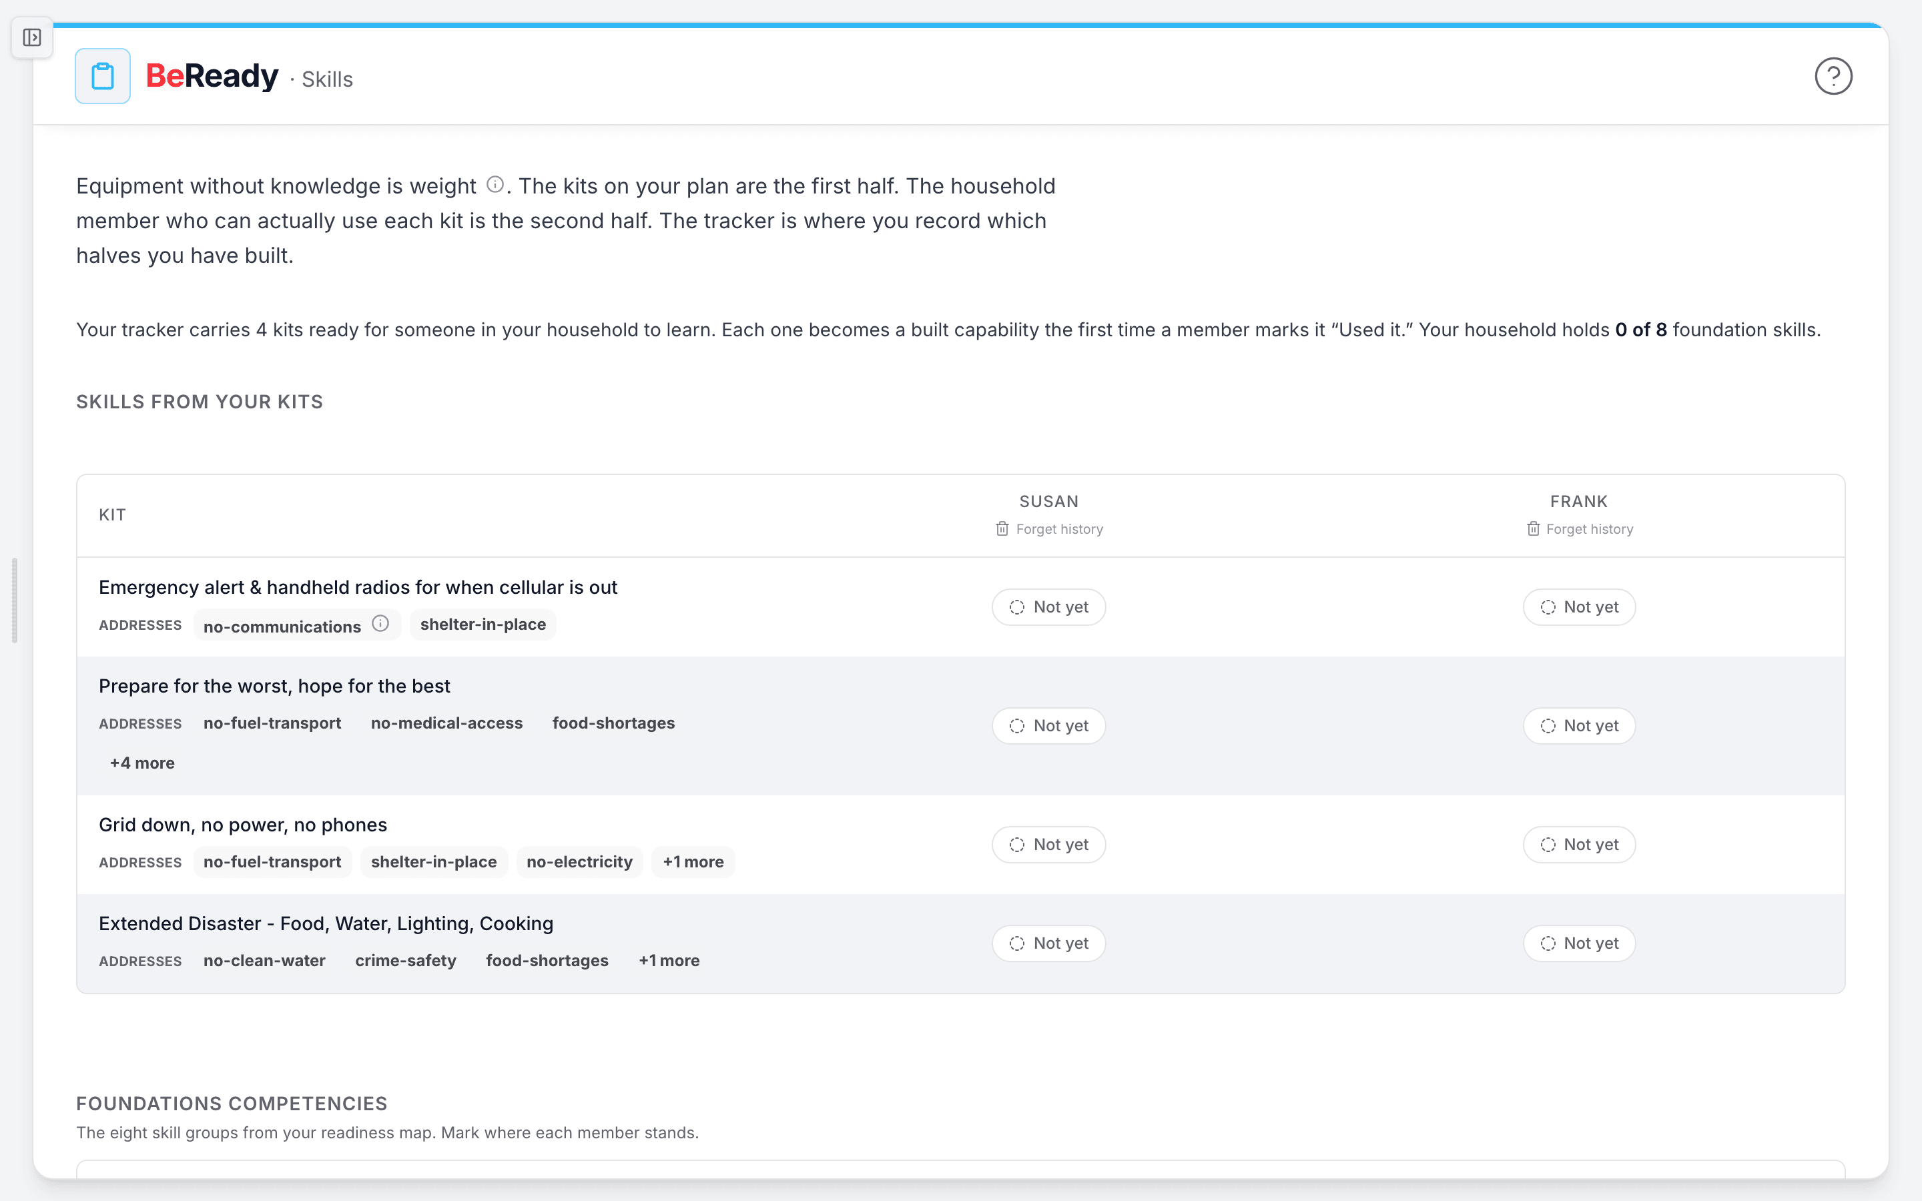Open the sidebar panel toggle icon
The width and height of the screenshot is (1922, 1201).
click(x=32, y=37)
